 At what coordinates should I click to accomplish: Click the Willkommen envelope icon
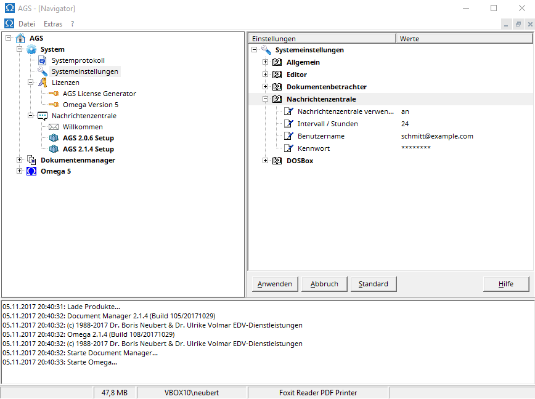pyautogui.click(x=54, y=127)
